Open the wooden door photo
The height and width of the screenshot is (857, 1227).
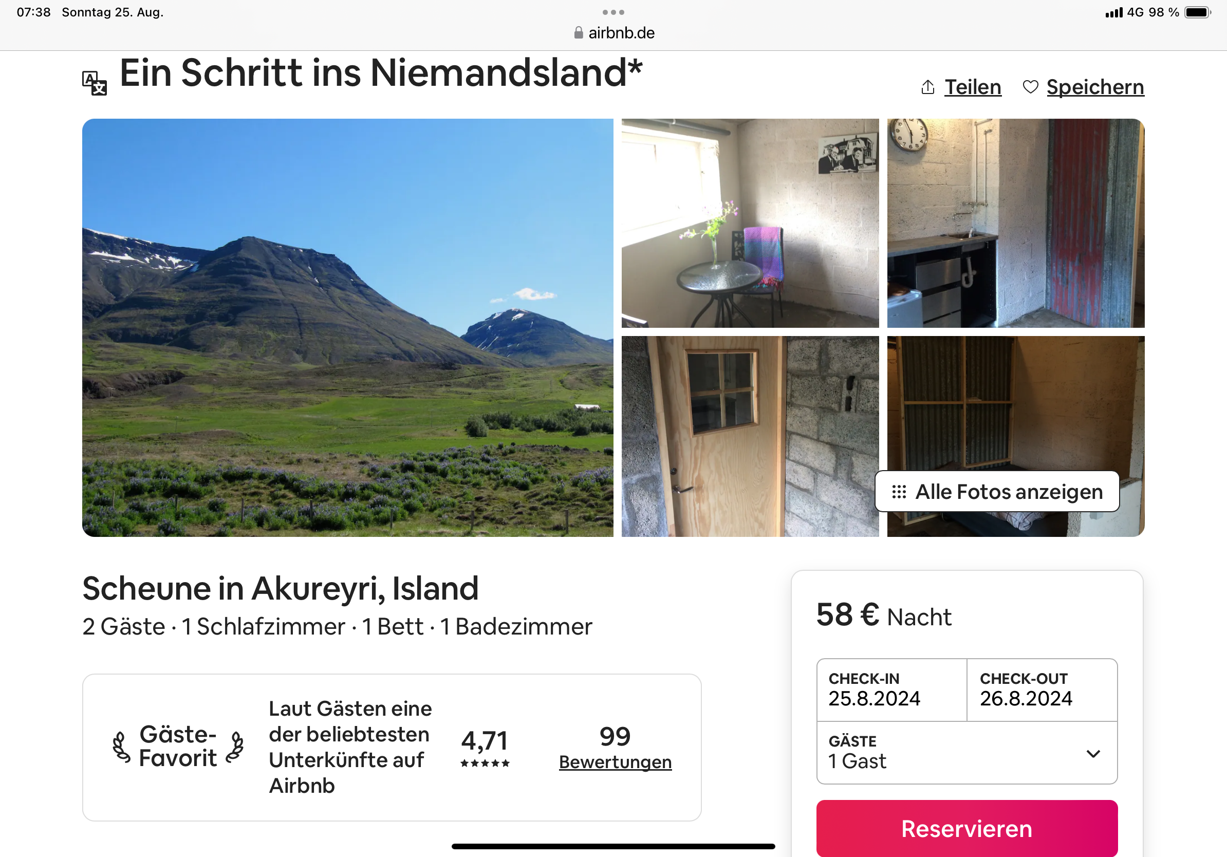(750, 436)
